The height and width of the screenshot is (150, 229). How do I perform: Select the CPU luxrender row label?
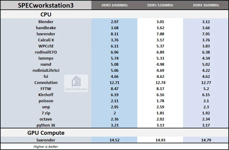(x=46, y=34)
